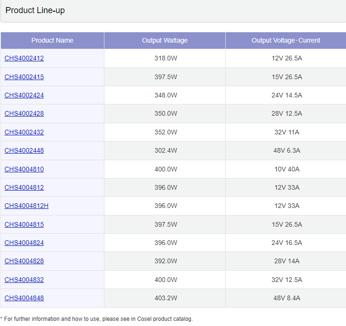Screen dimensions: 346x326
Task: Follow the CHS4004812H link
Action: [26, 206]
